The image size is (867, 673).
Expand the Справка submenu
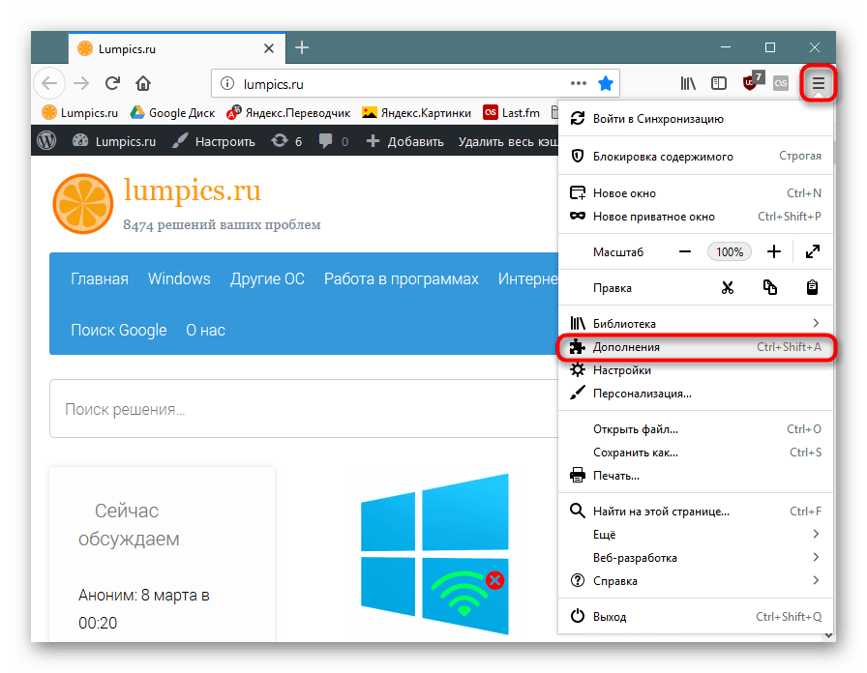[696, 581]
